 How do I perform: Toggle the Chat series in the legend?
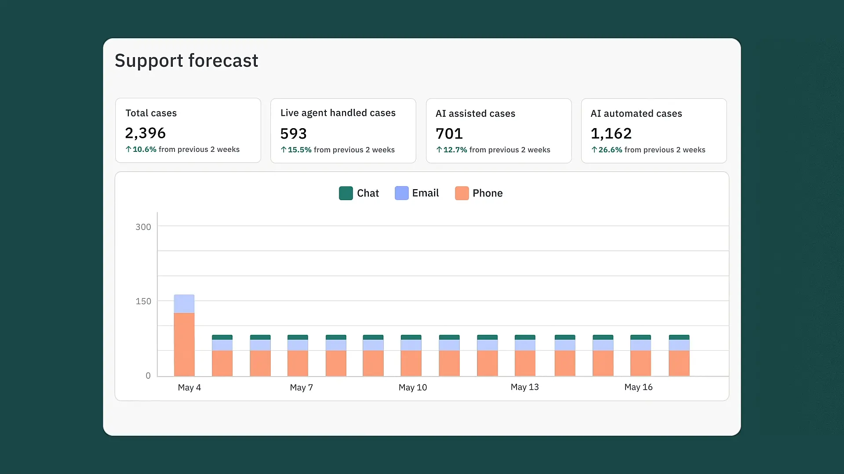(x=359, y=193)
